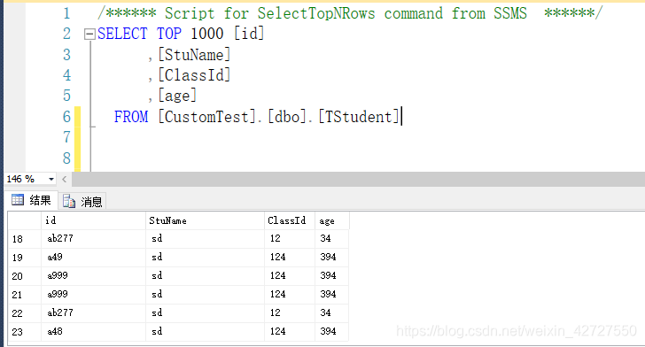Click the FROM keyword on line 6
Image resolution: width=645 pixels, height=347 pixels.
coord(131,117)
